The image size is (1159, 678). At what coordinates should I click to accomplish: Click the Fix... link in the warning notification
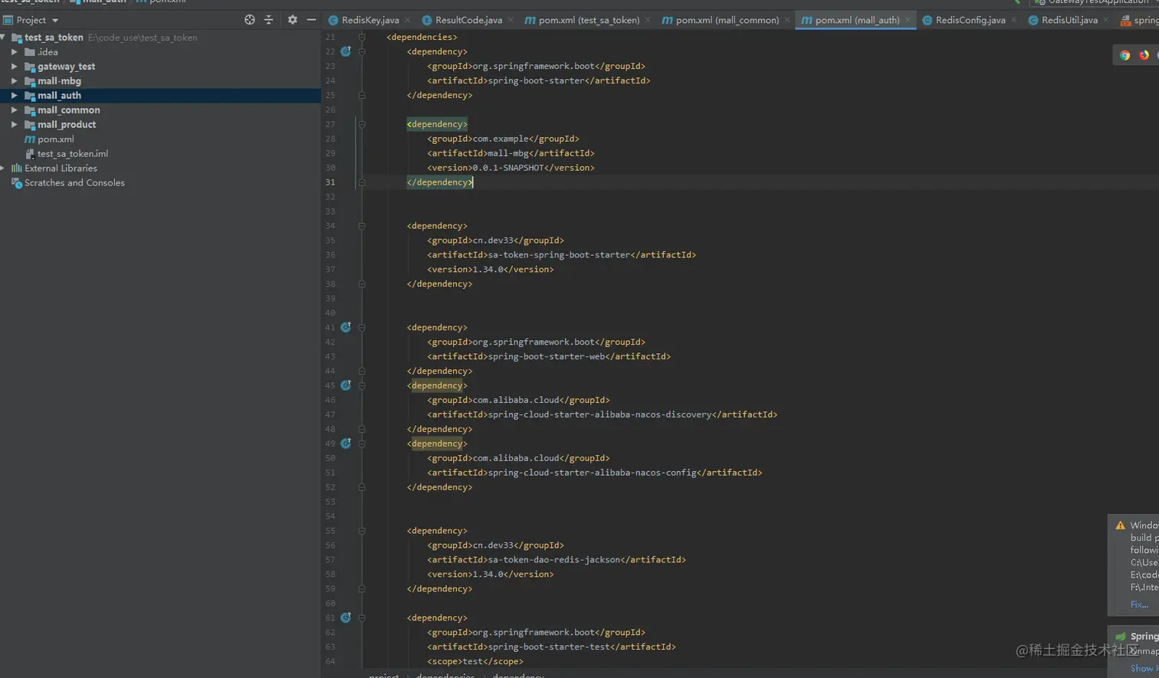tap(1139, 604)
